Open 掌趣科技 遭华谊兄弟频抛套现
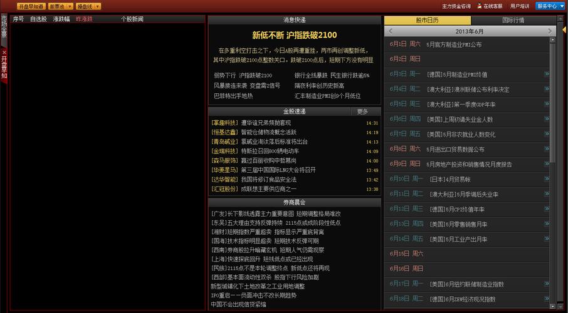 click(x=251, y=123)
